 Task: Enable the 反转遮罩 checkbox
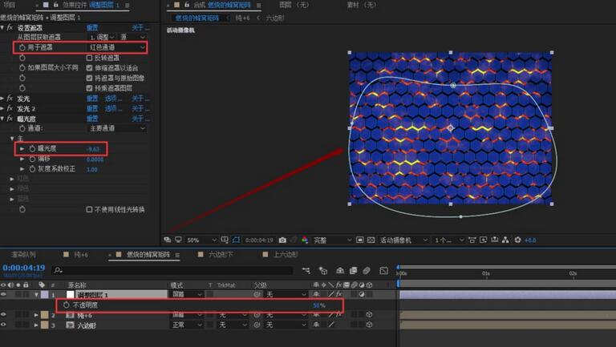pyautogui.click(x=89, y=58)
